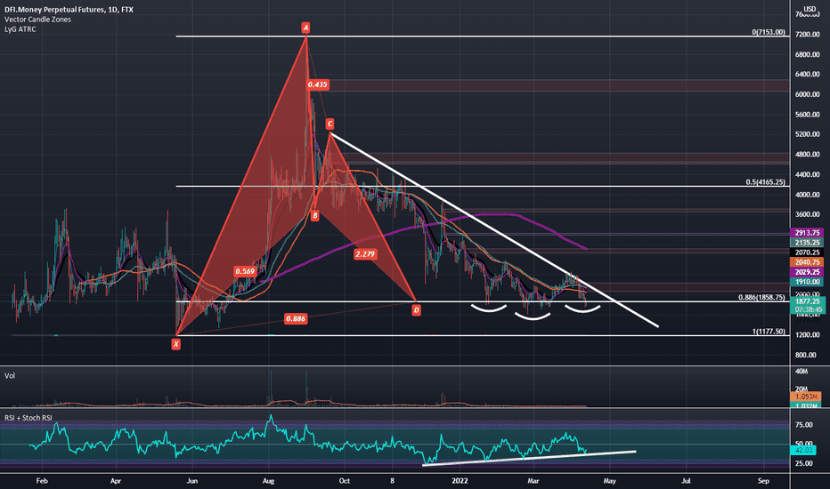830x489 pixels.
Task: Click the 40M volume axis label
Action: (x=802, y=372)
